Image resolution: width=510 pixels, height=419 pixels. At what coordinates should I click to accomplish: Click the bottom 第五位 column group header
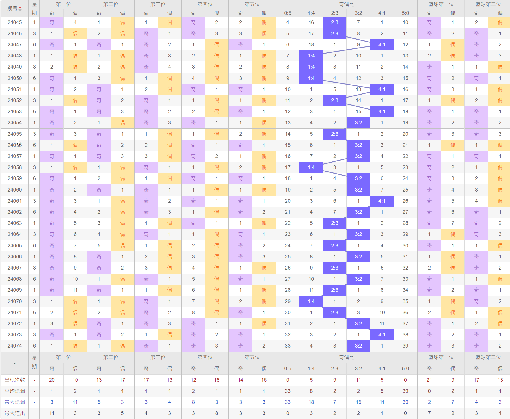[x=252, y=357]
